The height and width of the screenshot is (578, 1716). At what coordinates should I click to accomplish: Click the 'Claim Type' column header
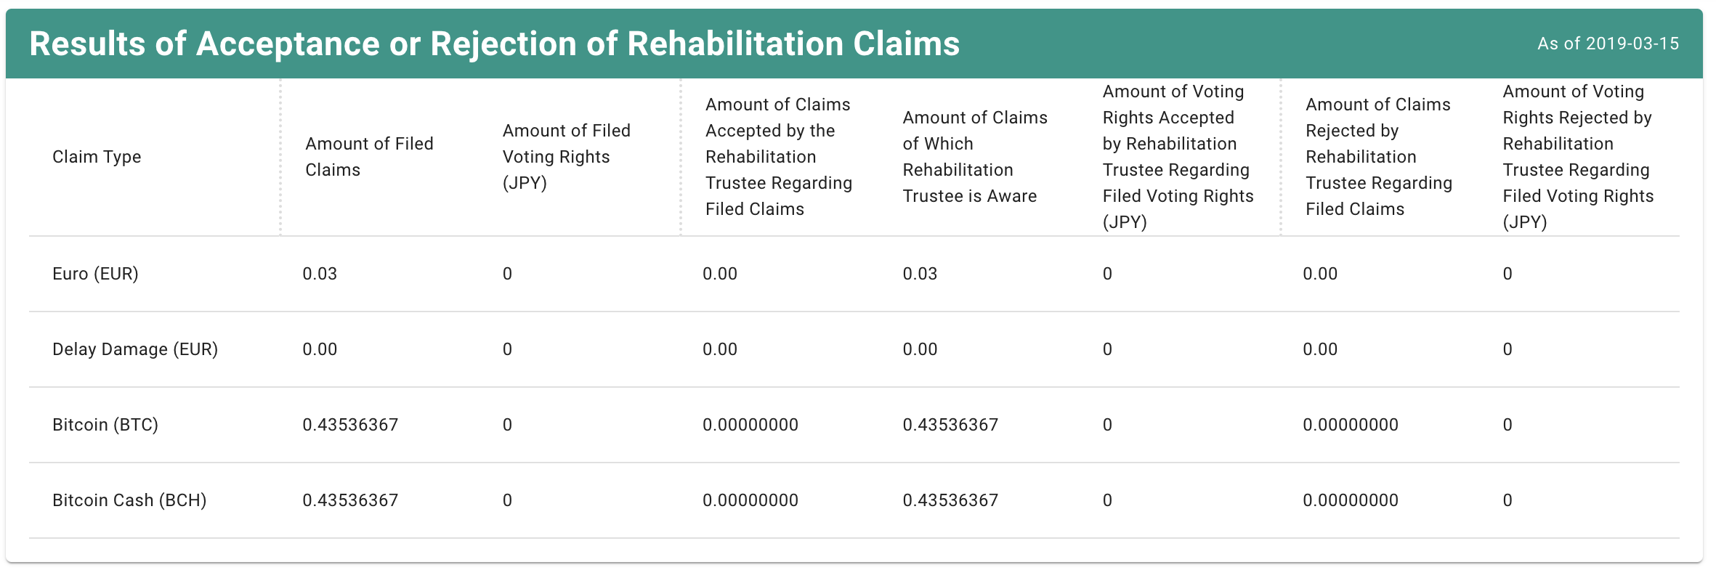point(97,157)
